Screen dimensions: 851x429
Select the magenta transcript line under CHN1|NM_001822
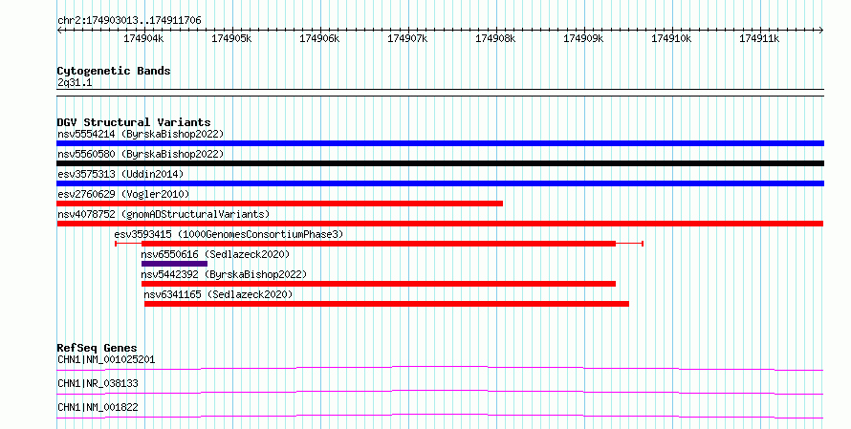pyautogui.click(x=440, y=417)
